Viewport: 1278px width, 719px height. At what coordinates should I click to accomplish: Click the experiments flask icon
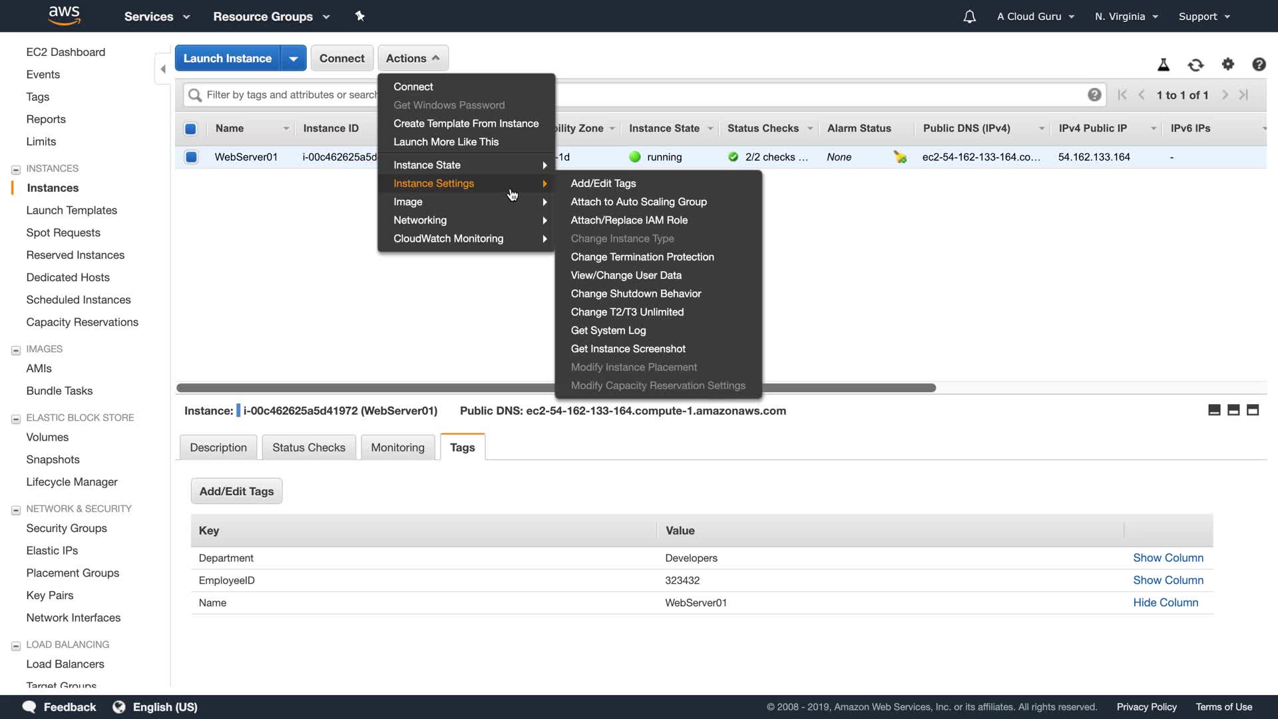pos(1163,65)
